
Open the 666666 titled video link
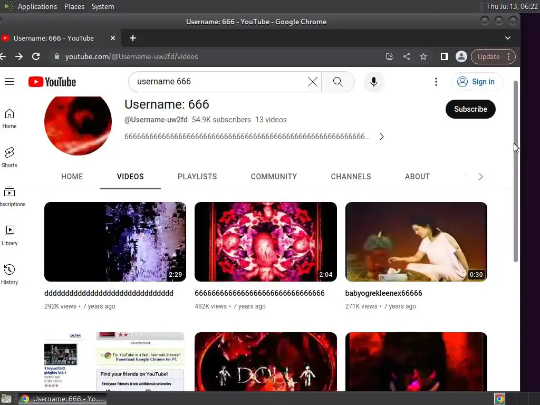(259, 293)
